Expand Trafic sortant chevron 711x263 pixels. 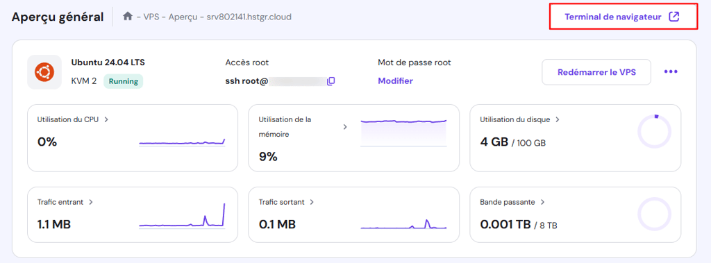(312, 202)
